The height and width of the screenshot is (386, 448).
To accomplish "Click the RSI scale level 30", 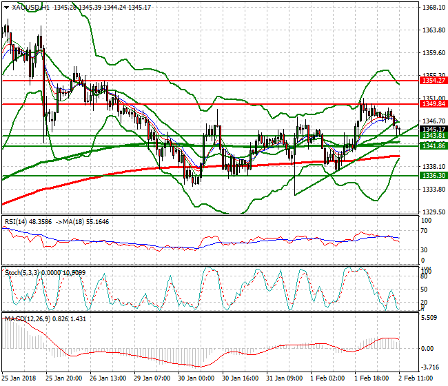I will 425,250.
